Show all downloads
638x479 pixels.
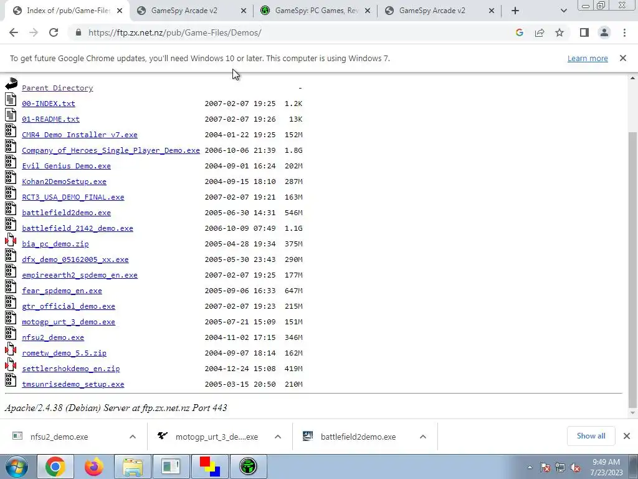point(591,436)
